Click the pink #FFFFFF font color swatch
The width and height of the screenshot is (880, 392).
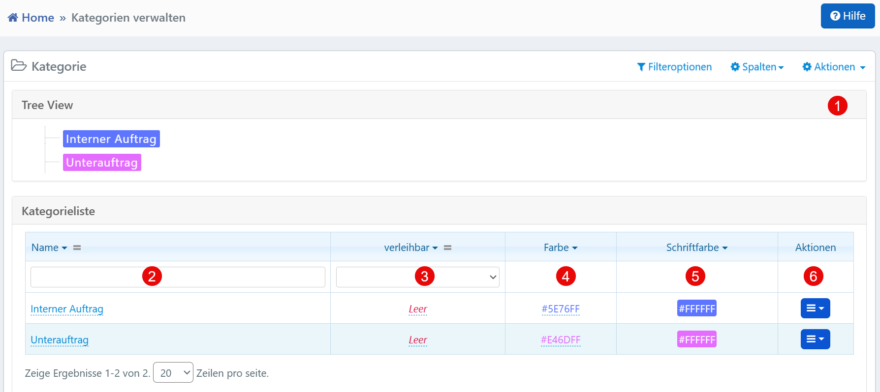point(696,339)
